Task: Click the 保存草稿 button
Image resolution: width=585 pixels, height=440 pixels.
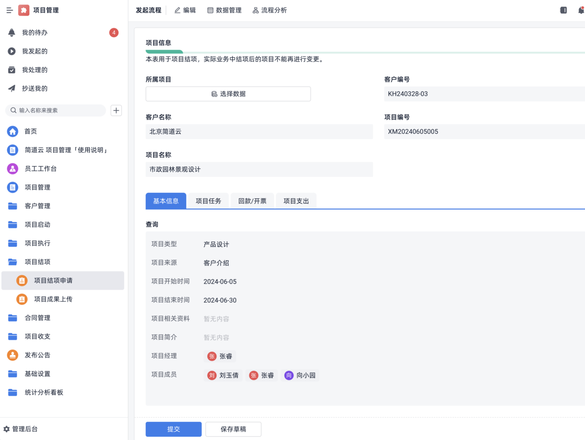Action: tap(233, 429)
